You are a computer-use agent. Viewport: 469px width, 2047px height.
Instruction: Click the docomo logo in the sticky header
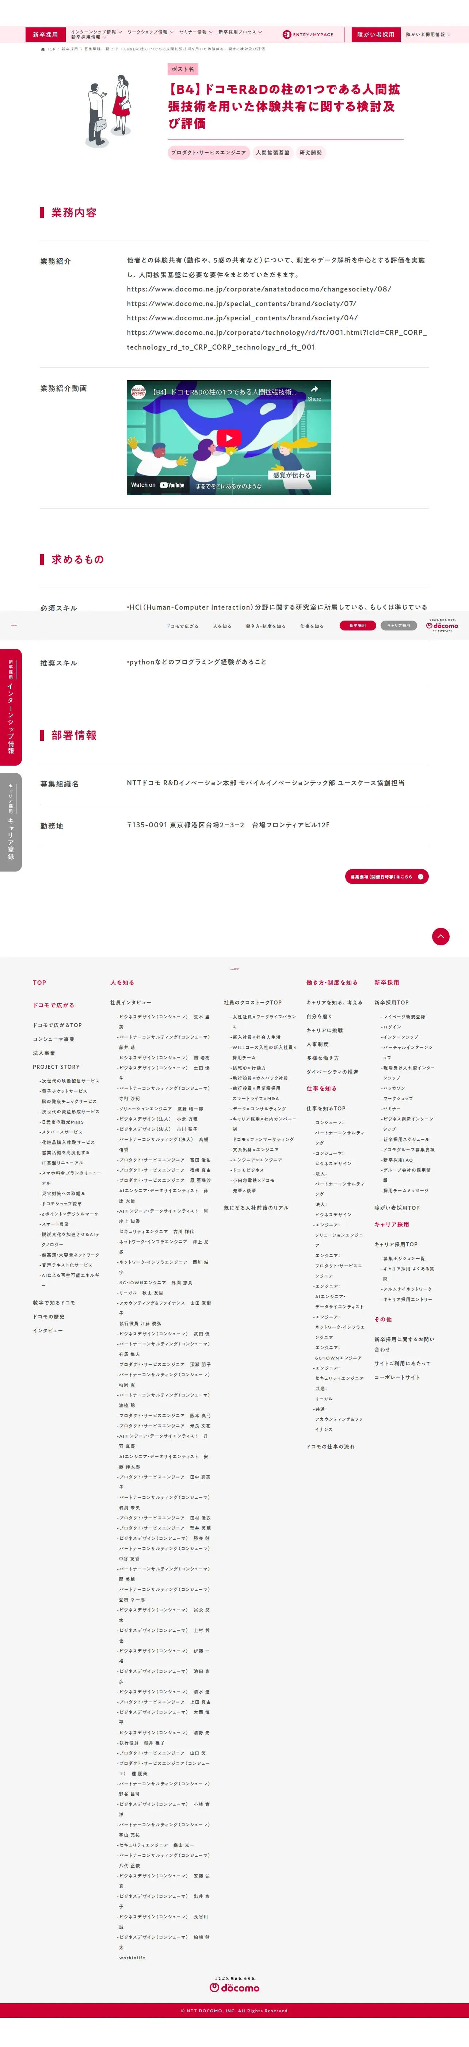tap(442, 625)
